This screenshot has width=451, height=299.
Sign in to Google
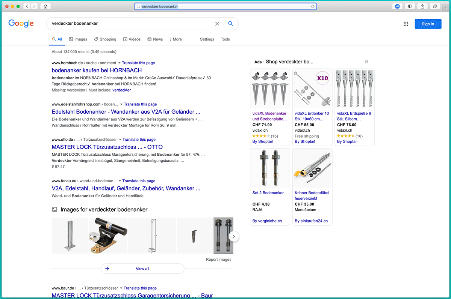428,24
